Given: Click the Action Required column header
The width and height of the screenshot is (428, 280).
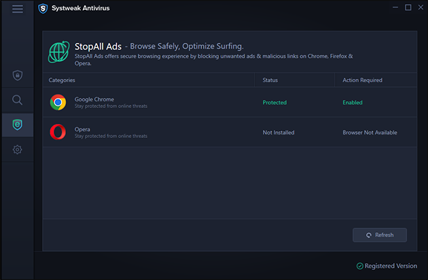Looking at the screenshot, I should pyautogui.click(x=362, y=80).
